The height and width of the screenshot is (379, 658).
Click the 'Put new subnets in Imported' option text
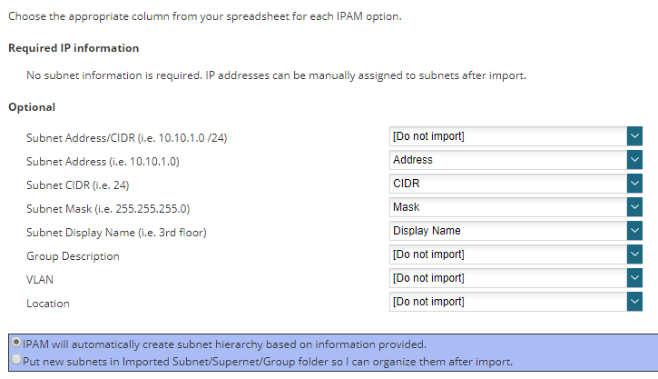tap(268, 362)
